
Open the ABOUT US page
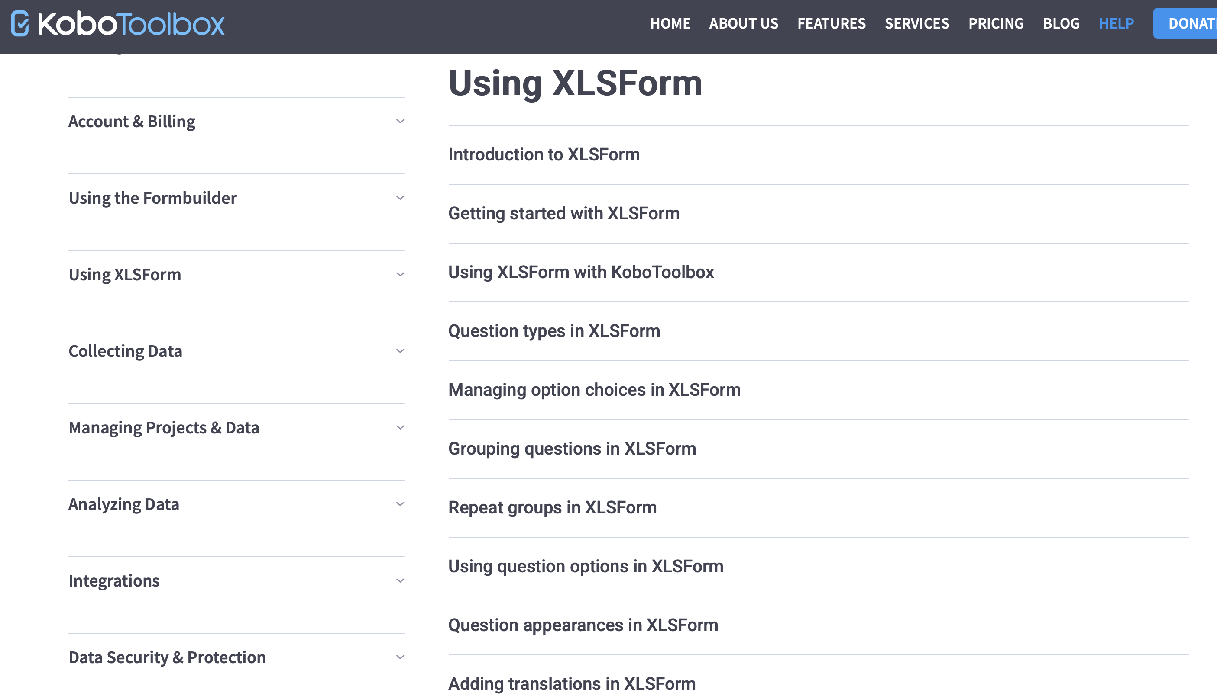point(743,23)
